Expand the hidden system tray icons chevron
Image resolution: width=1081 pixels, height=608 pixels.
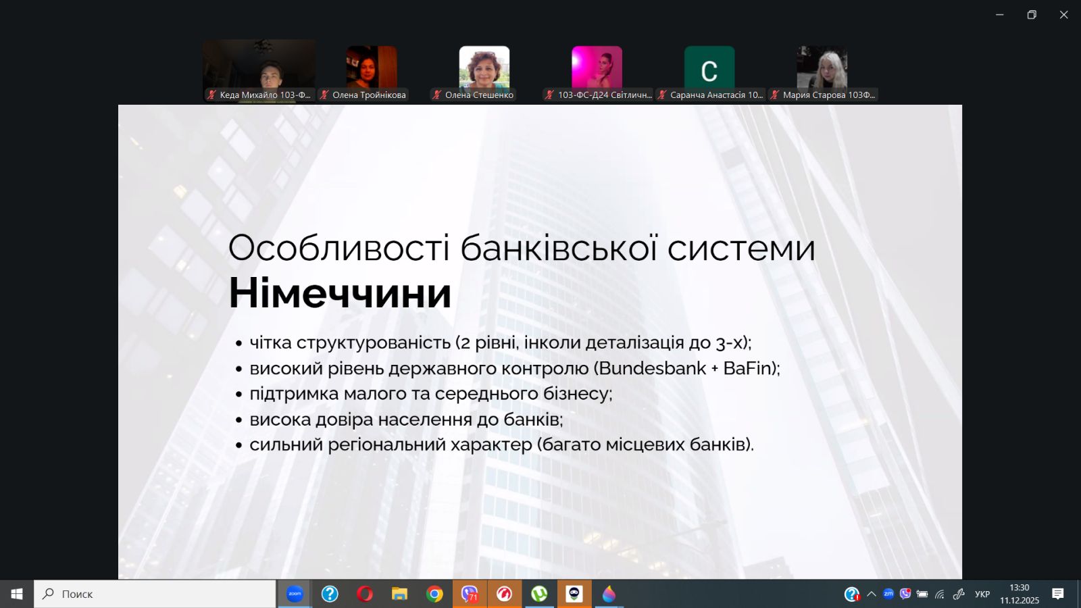(x=872, y=594)
